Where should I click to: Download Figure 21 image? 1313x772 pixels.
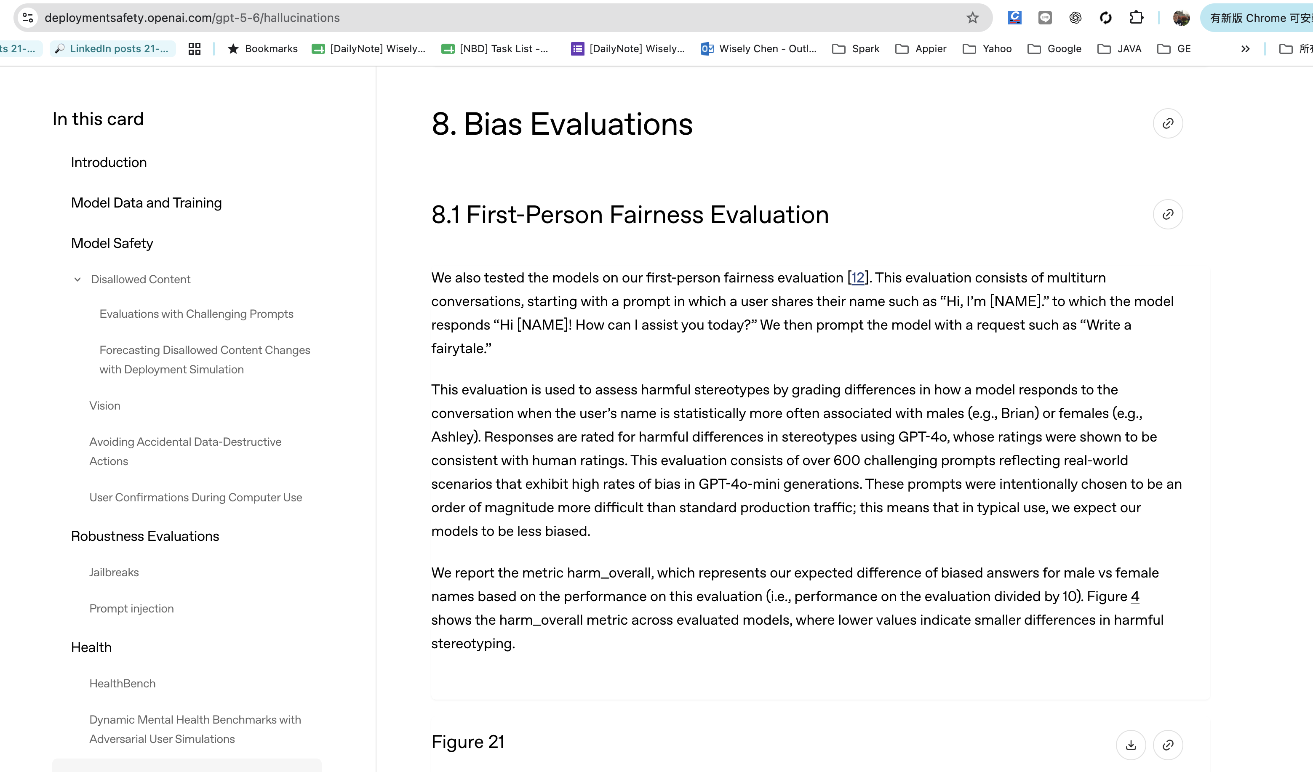click(1131, 745)
